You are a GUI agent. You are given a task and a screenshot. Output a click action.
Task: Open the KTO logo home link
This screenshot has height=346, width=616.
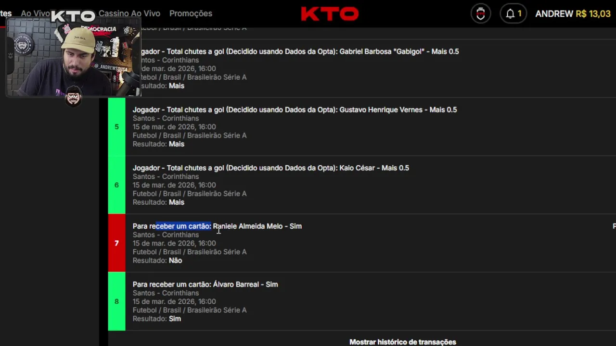[330, 13]
